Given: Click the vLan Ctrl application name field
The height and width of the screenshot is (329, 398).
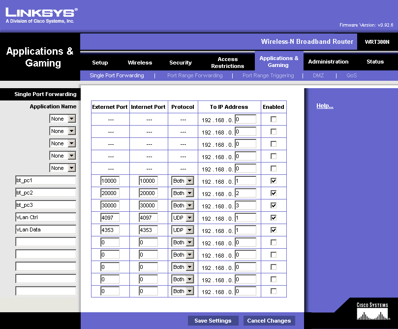Looking at the screenshot, I should coord(45,217).
